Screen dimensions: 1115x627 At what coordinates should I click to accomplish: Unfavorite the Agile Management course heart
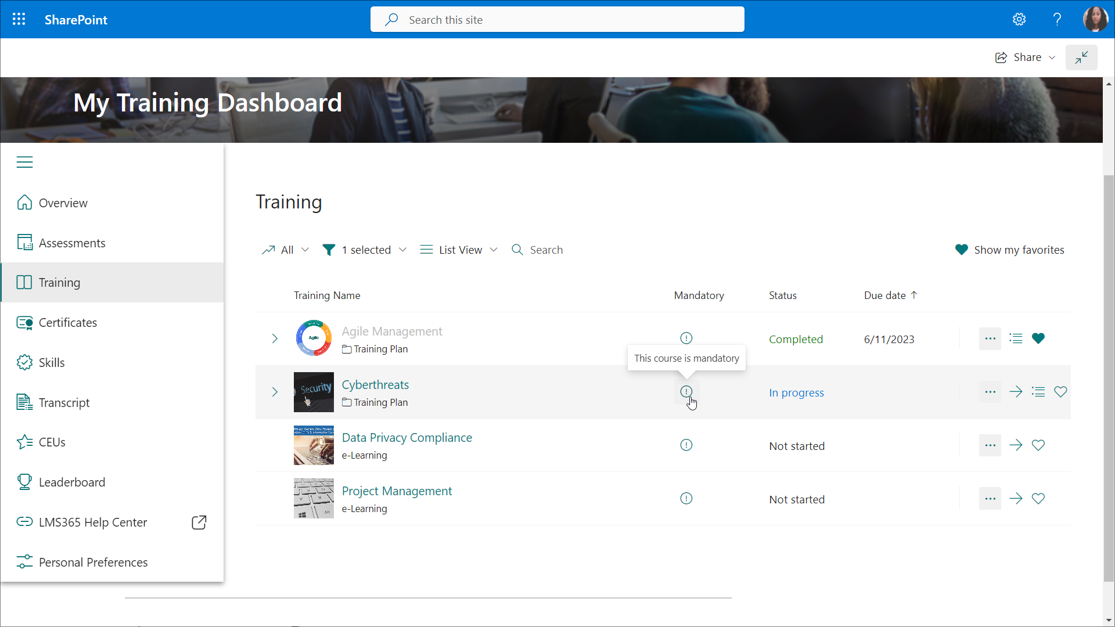coord(1038,338)
